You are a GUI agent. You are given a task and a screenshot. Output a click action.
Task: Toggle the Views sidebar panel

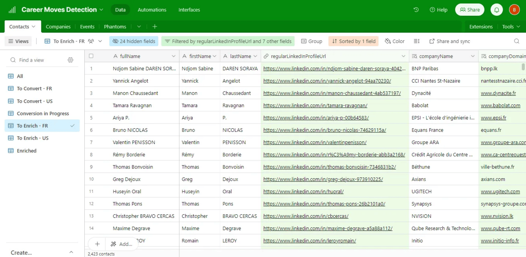(18, 41)
